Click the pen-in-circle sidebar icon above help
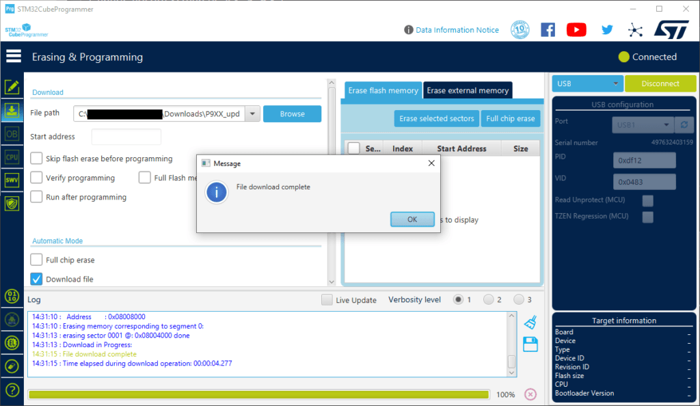 [12, 366]
